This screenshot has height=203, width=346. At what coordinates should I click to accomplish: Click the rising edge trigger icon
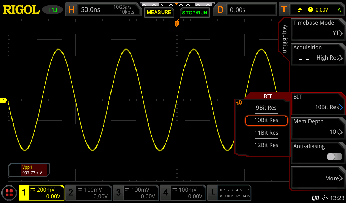(300, 10)
